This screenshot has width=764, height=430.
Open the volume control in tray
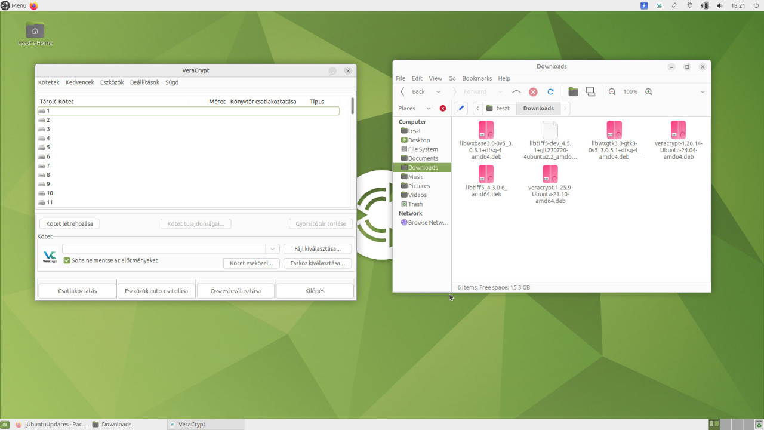(x=720, y=5)
